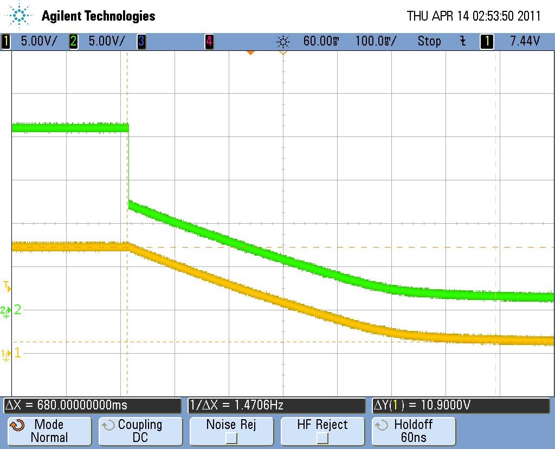Click the ΔY(1) = 10.9000V readout
The height and width of the screenshot is (449, 555).
[x=461, y=405]
